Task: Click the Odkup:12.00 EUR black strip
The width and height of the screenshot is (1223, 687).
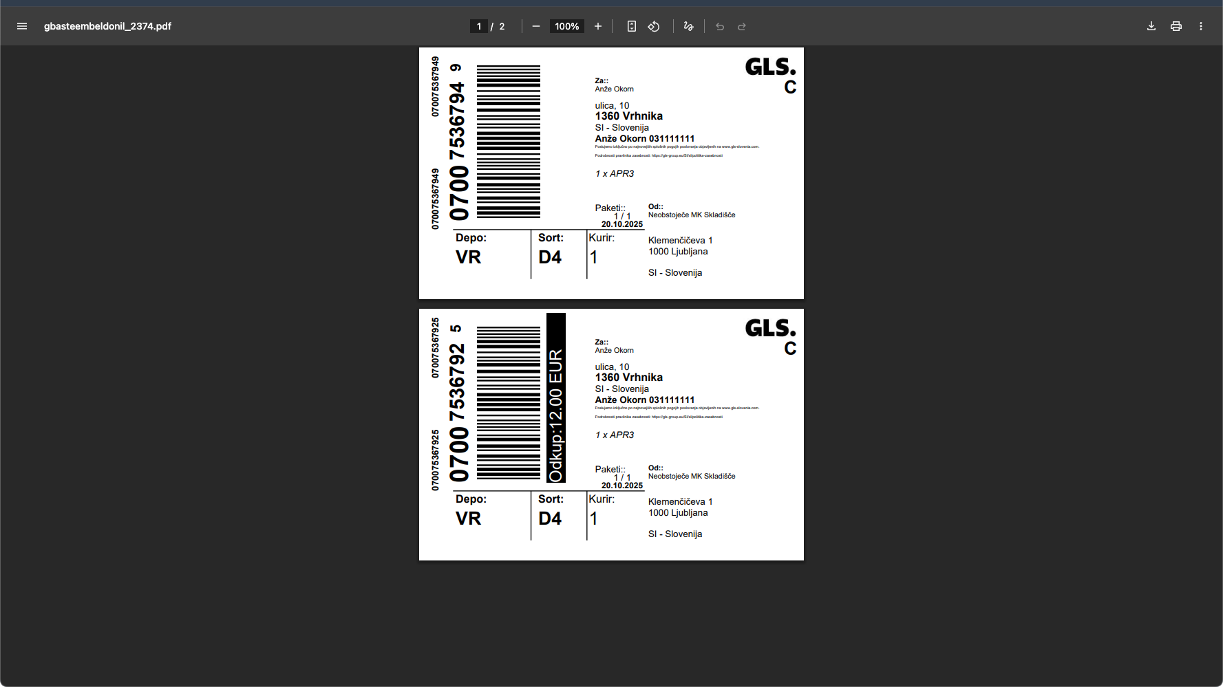Action: pyautogui.click(x=556, y=398)
